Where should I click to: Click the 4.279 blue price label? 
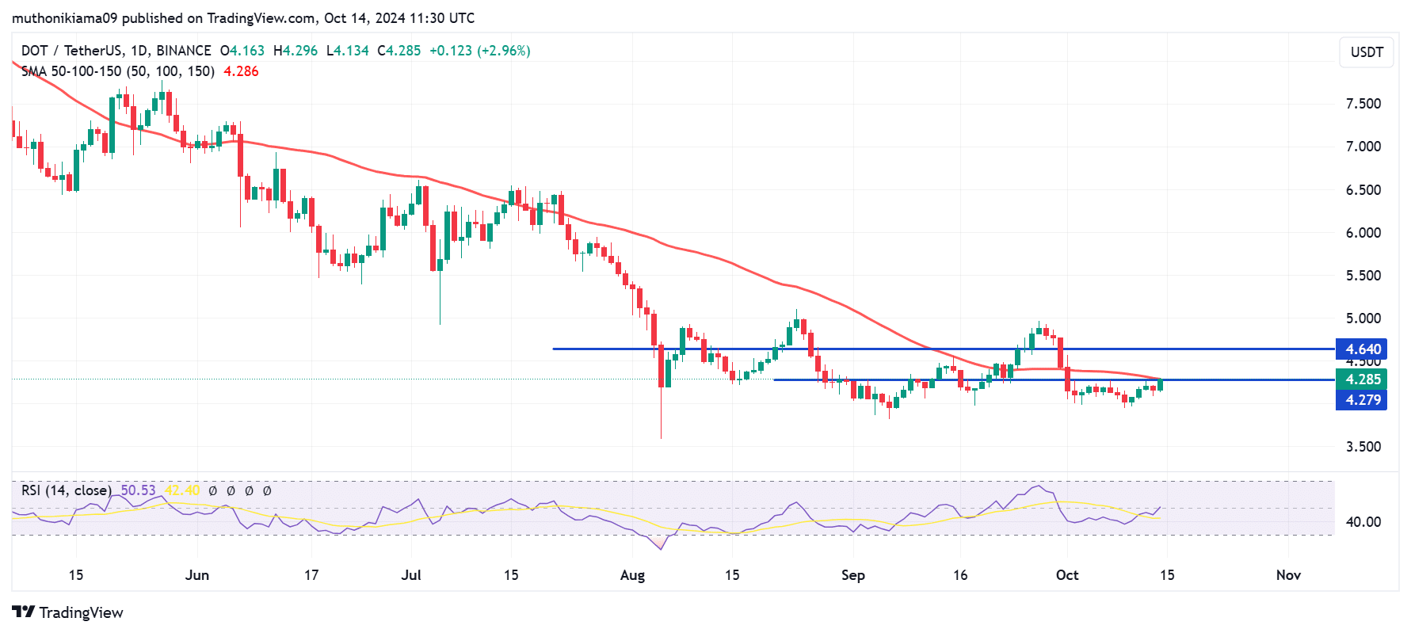point(1363,400)
